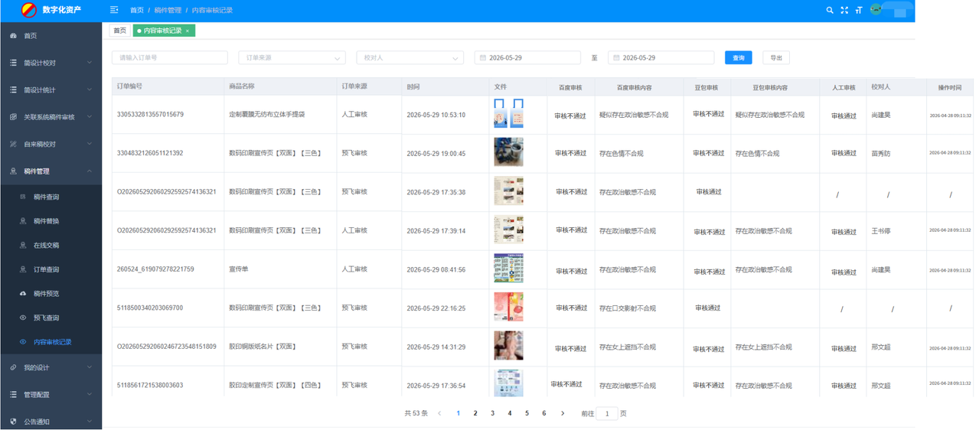Viewport: 979px width, 430px height.
Task: Switch to the 首页 tab
Action: (x=120, y=31)
